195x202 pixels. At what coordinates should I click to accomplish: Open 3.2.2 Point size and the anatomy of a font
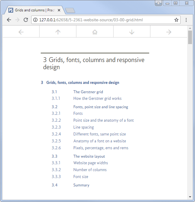point(93,120)
